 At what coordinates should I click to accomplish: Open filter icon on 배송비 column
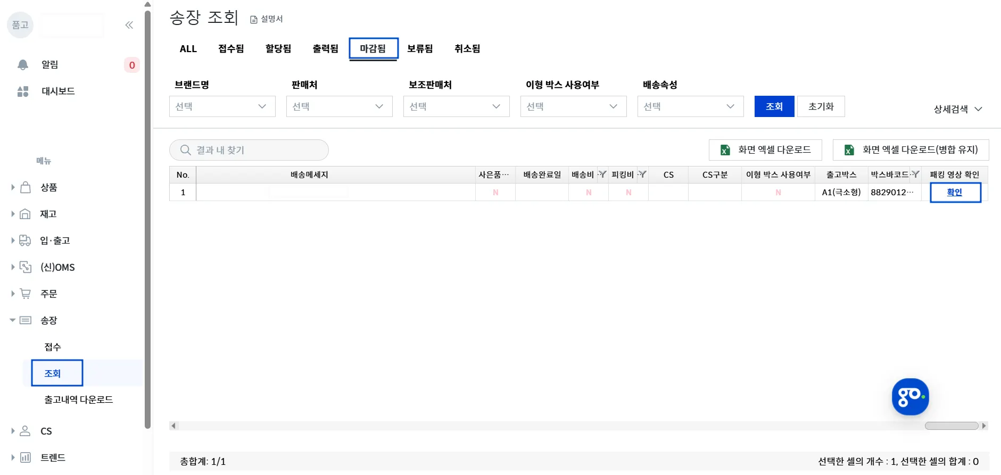point(602,174)
